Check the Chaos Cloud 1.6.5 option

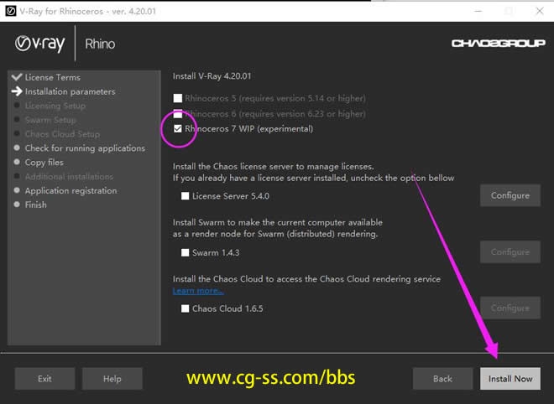tap(185, 308)
